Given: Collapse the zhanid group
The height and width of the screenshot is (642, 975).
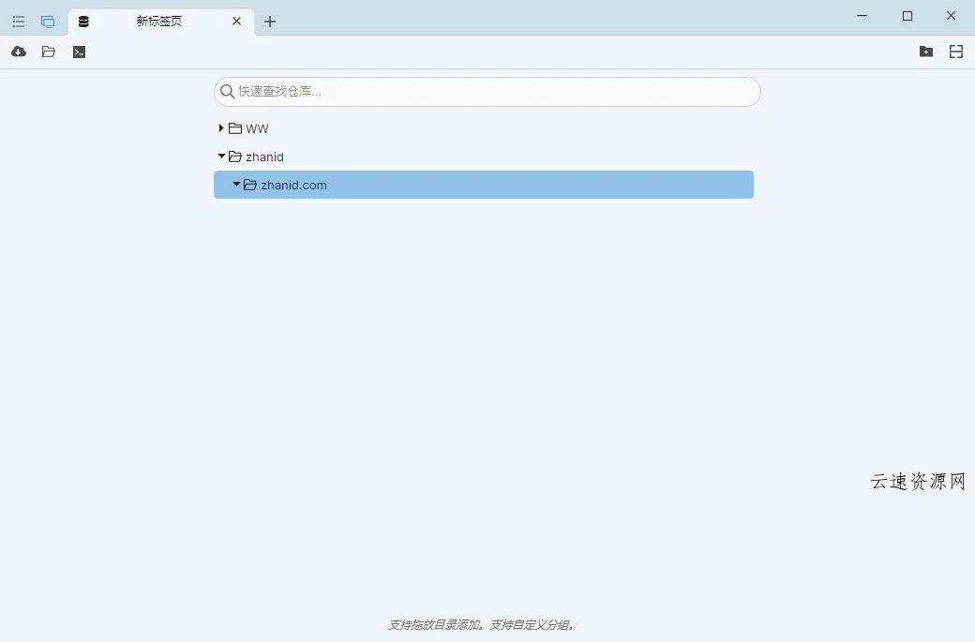Looking at the screenshot, I should (220, 157).
